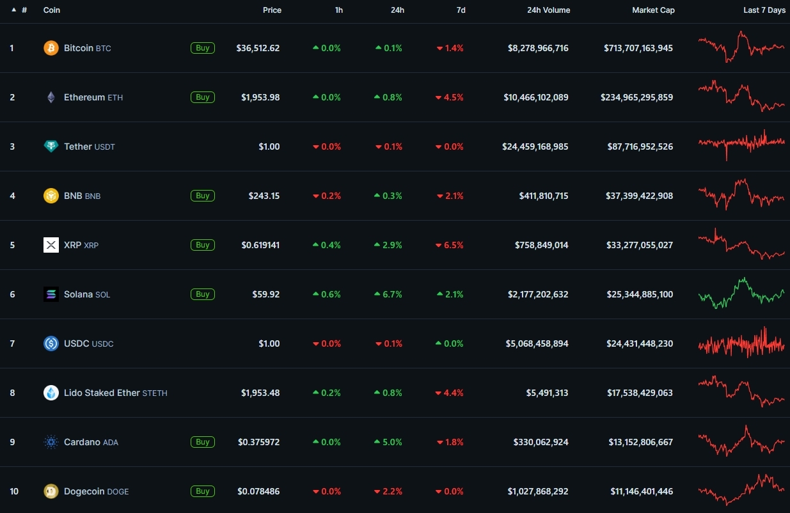Image resolution: width=790 pixels, height=513 pixels.
Task: Sort by the Market Cap column header
Action: pyautogui.click(x=653, y=10)
